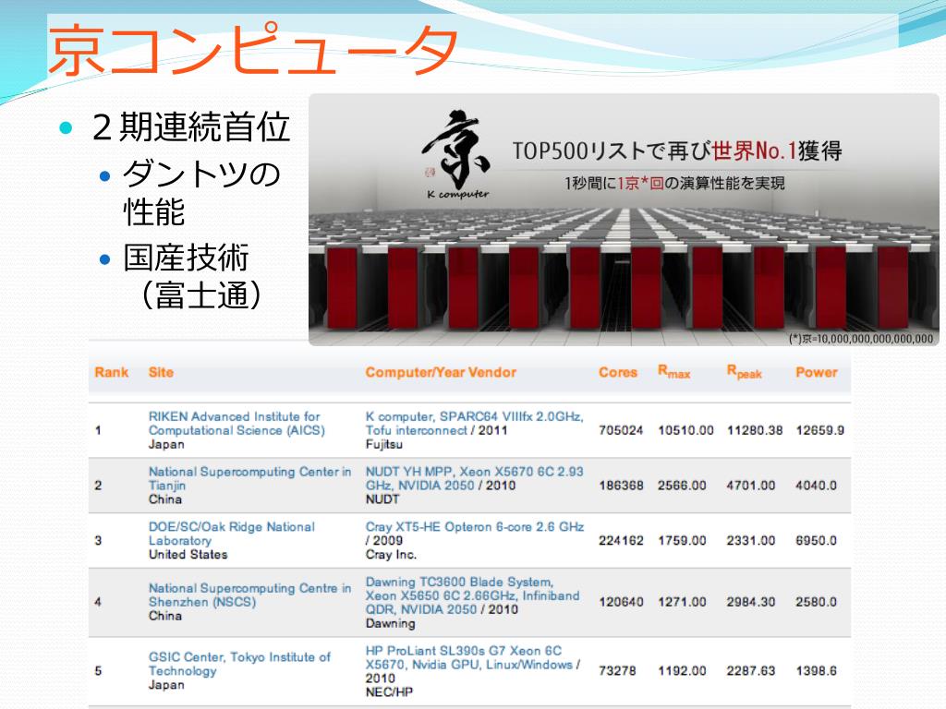This screenshot has height=709, width=946.
Task: Click the cores value 120640
Action: [x=621, y=602]
